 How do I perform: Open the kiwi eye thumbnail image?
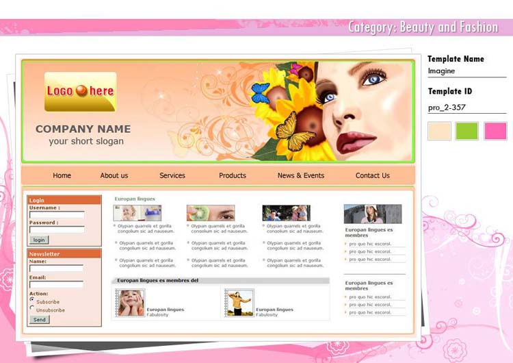[211, 213]
